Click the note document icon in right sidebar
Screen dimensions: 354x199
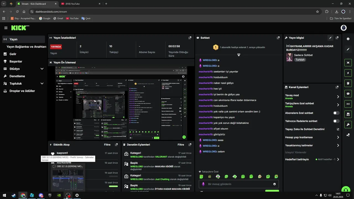[348, 83]
